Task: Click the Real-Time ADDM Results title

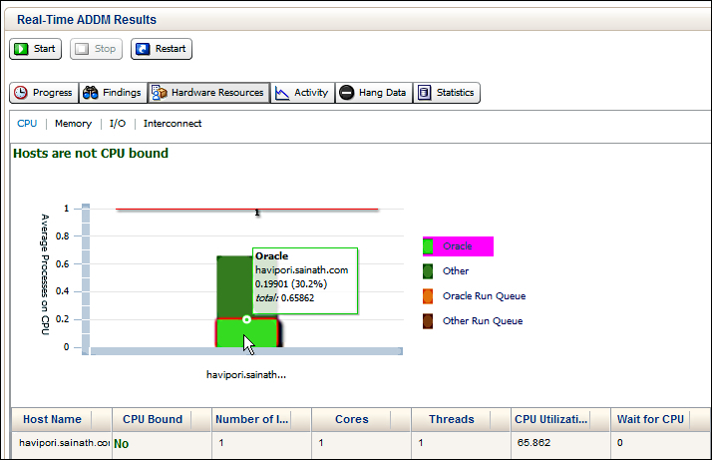Action: tap(87, 20)
